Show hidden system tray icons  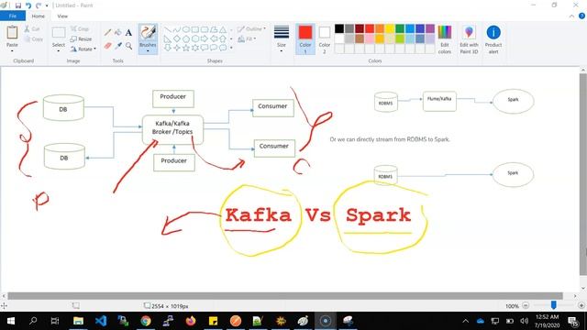[465, 321]
